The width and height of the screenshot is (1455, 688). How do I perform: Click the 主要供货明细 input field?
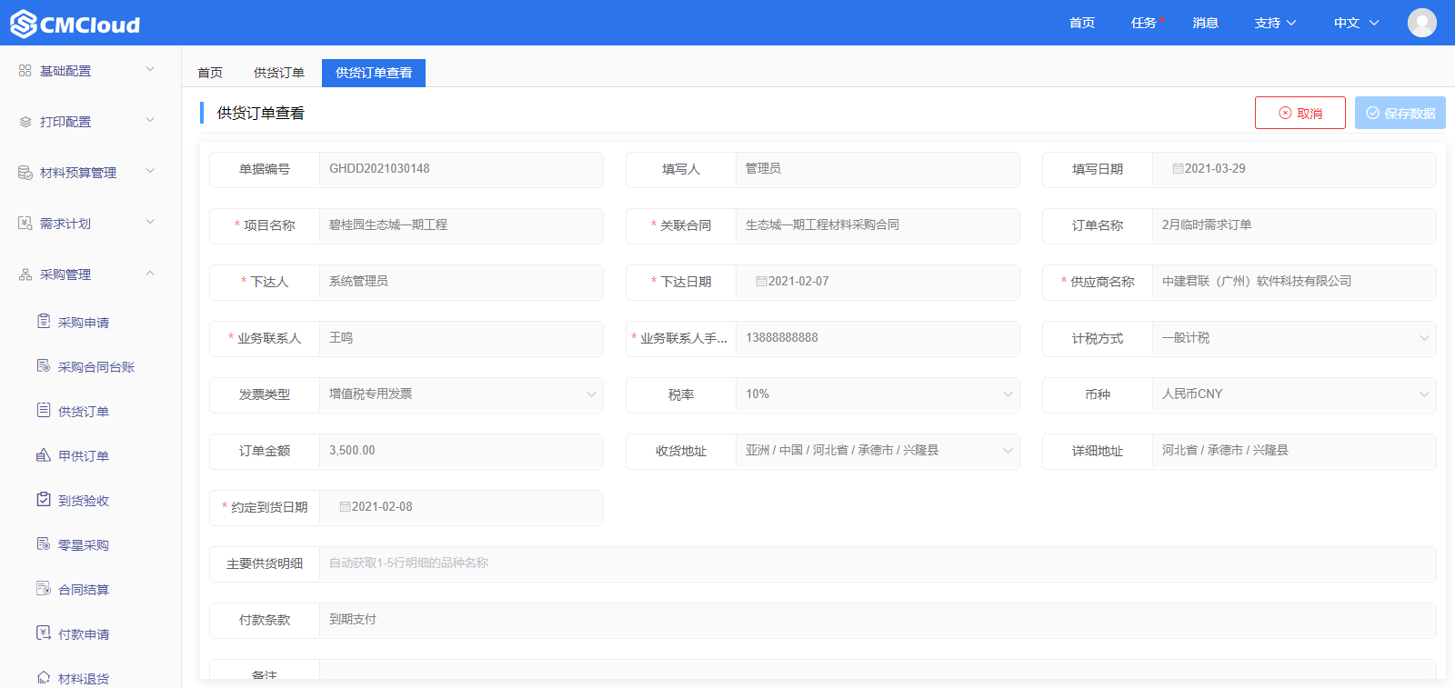click(878, 563)
